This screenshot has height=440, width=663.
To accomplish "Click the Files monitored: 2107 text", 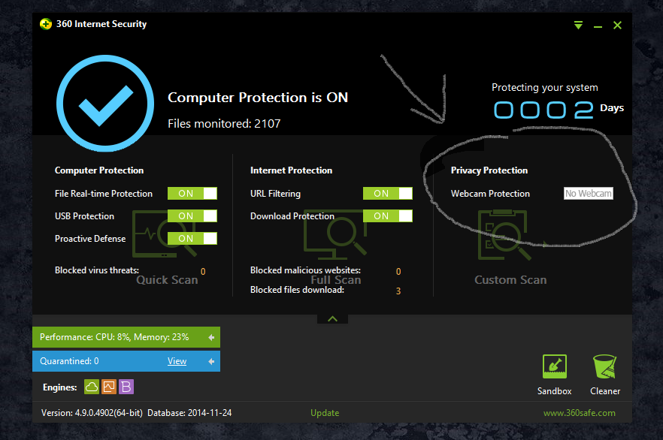I will [224, 124].
